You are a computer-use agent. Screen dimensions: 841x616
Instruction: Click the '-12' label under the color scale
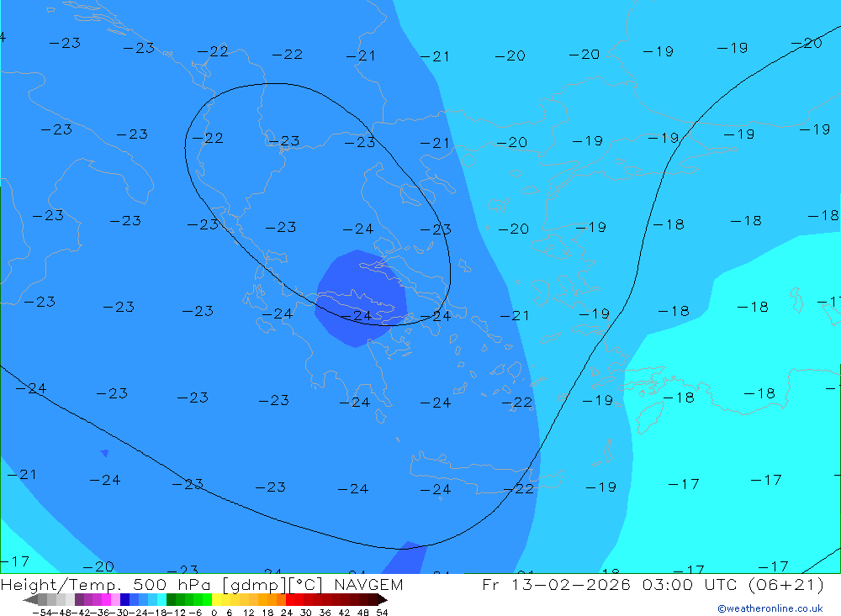[x=176, y=613]
